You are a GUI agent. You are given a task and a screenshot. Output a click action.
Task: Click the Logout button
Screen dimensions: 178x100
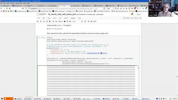coord(139,14)
